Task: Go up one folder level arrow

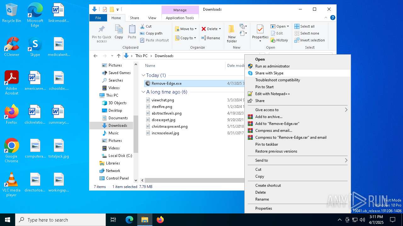Action: pos(119,56)
